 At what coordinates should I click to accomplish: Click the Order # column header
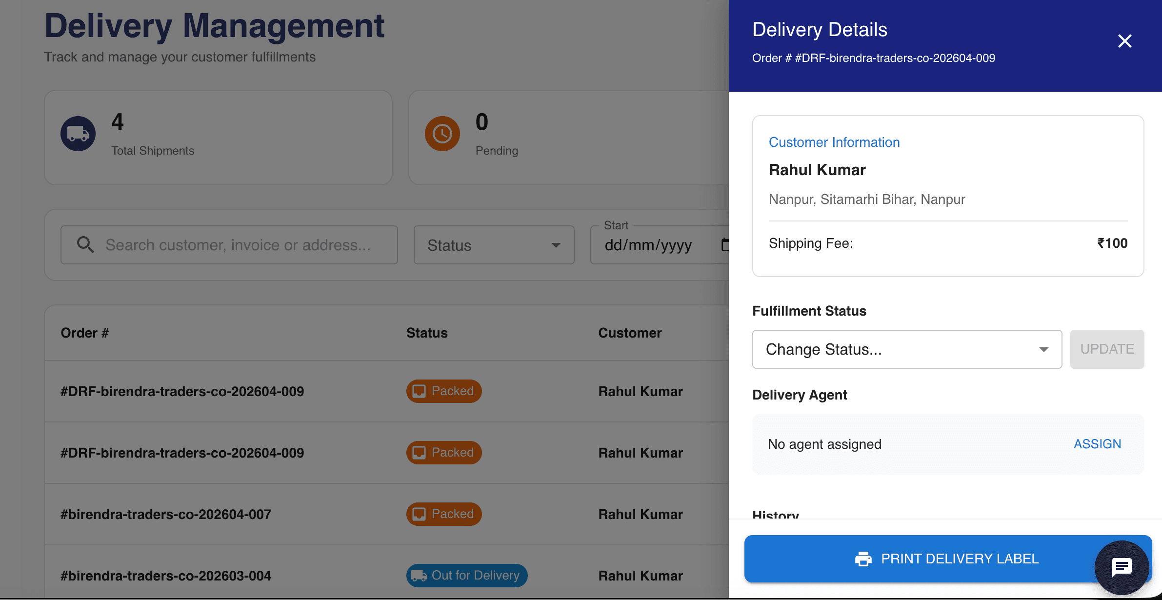(85, 333)
